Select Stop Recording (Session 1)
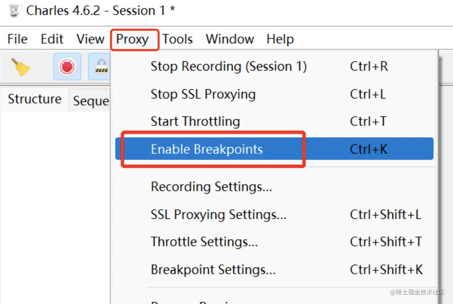453x304 pixels. [229, 66]
